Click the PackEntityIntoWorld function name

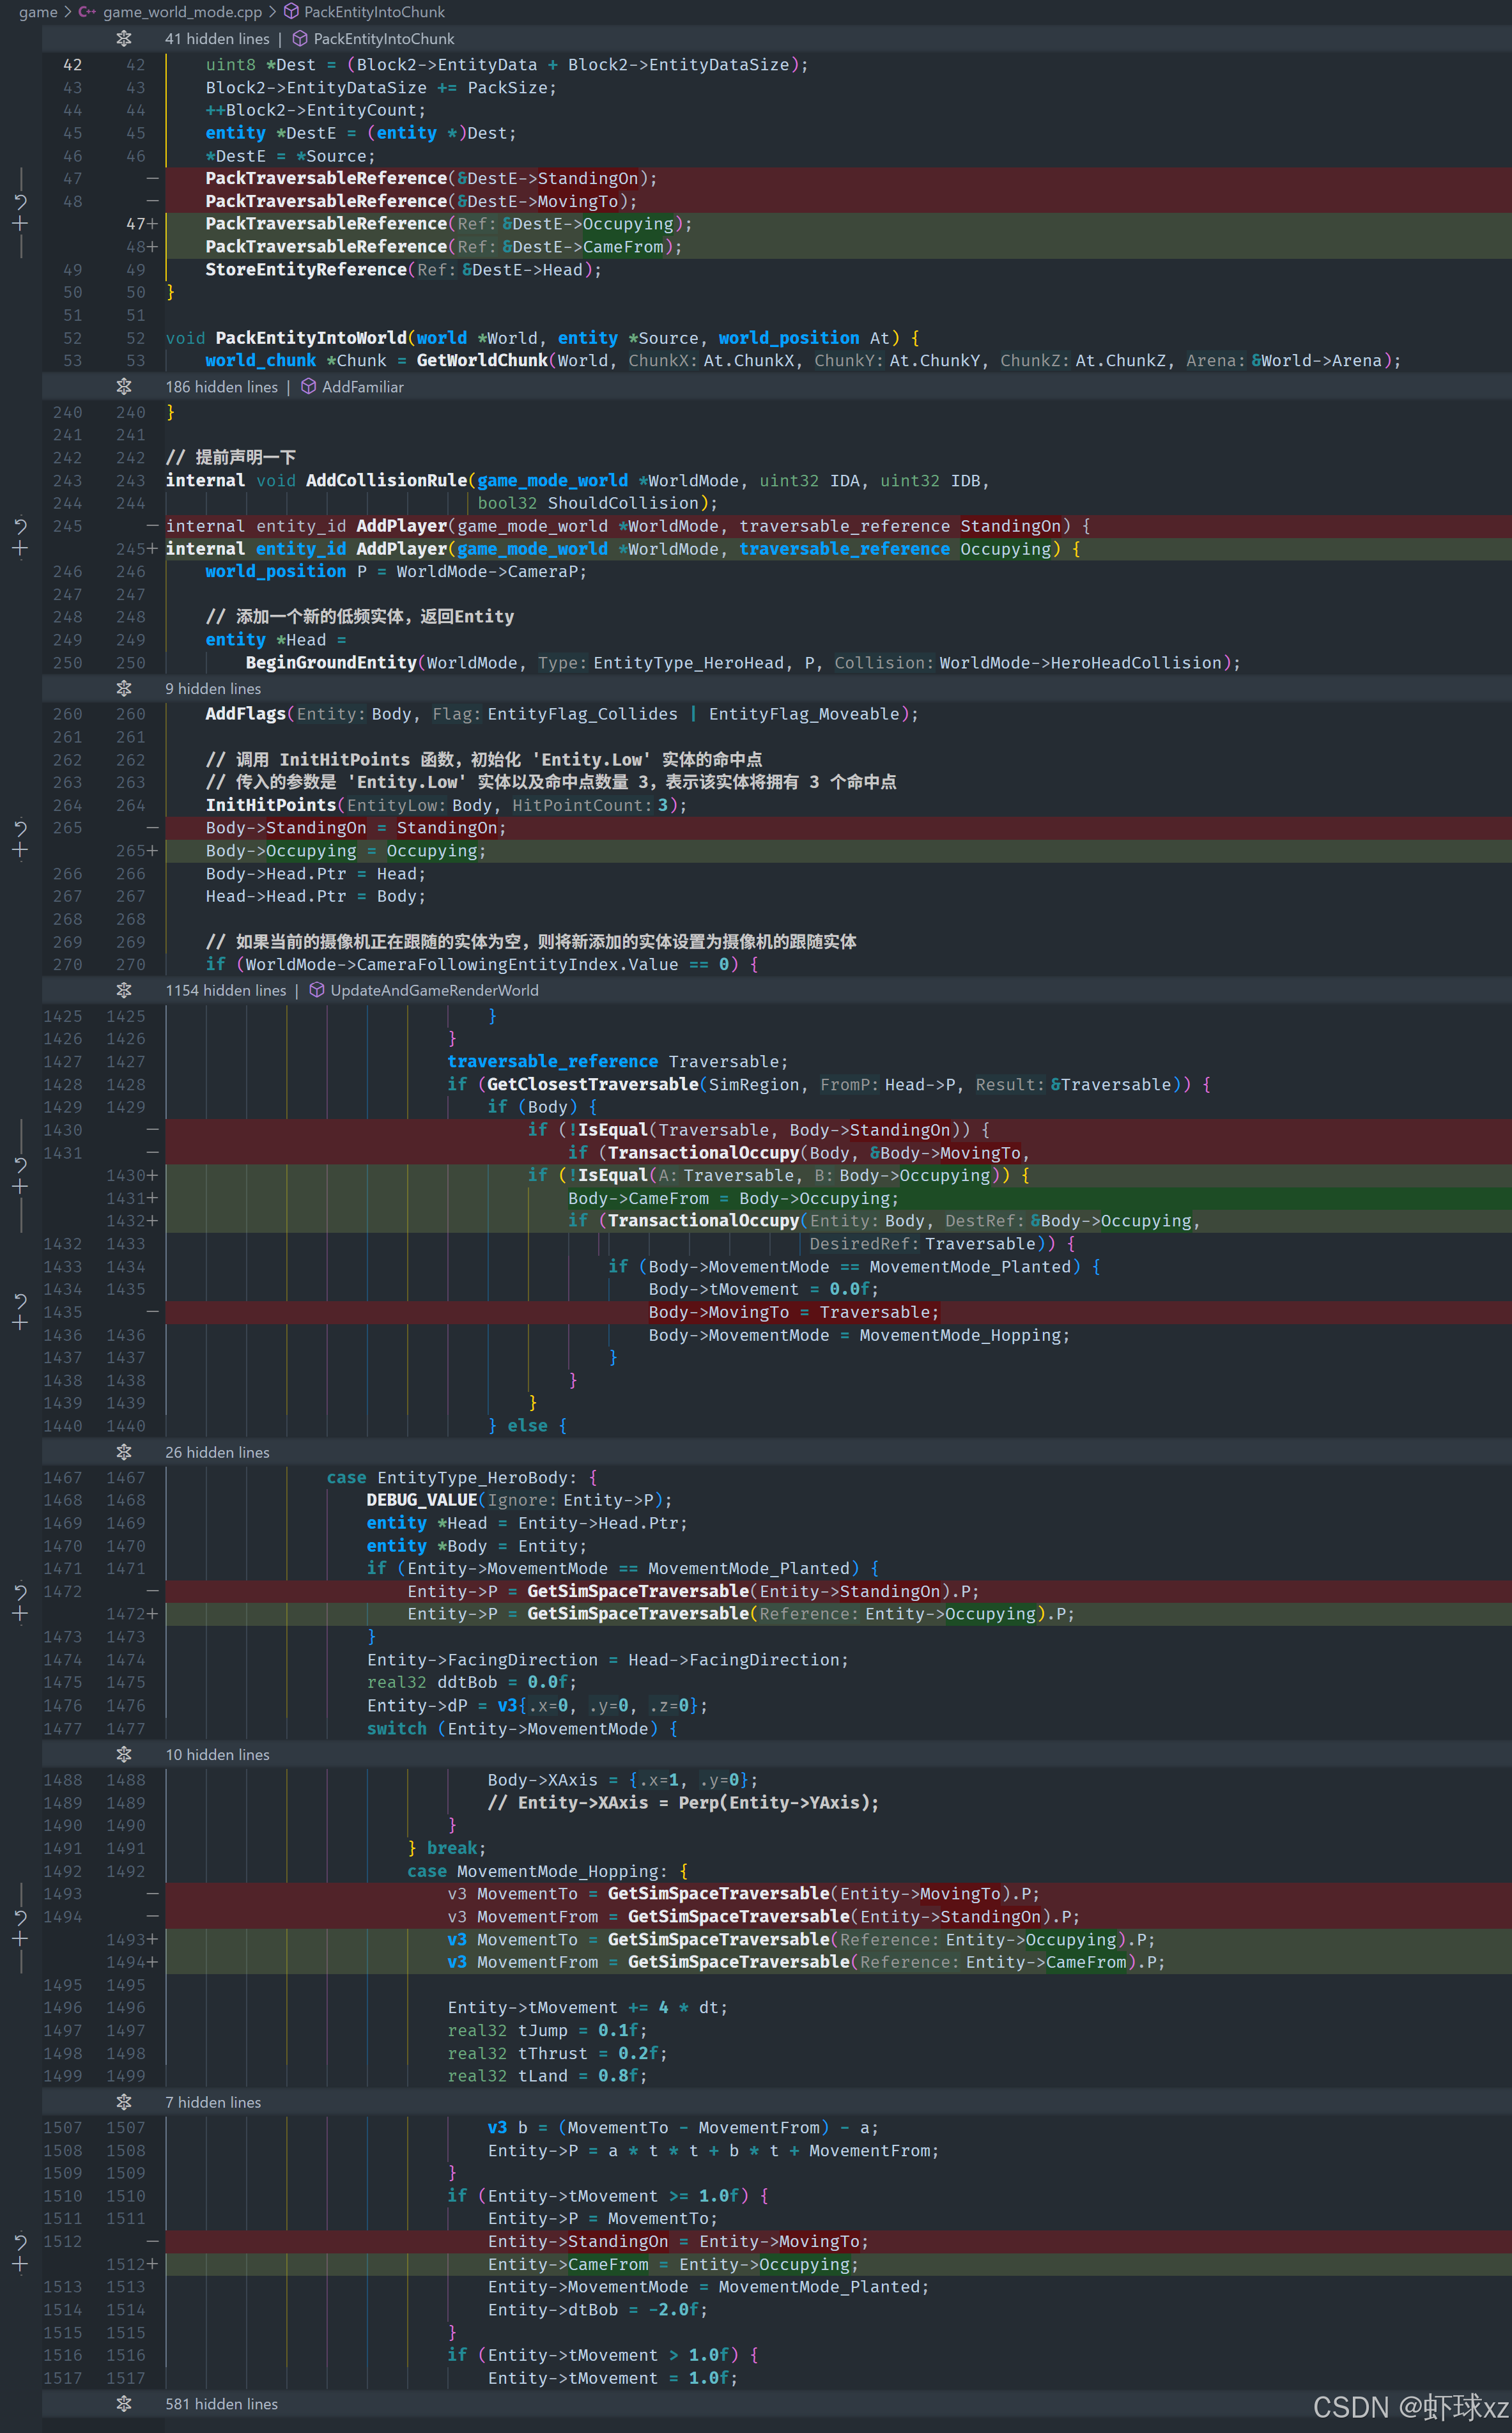click(x=311, y=338)
